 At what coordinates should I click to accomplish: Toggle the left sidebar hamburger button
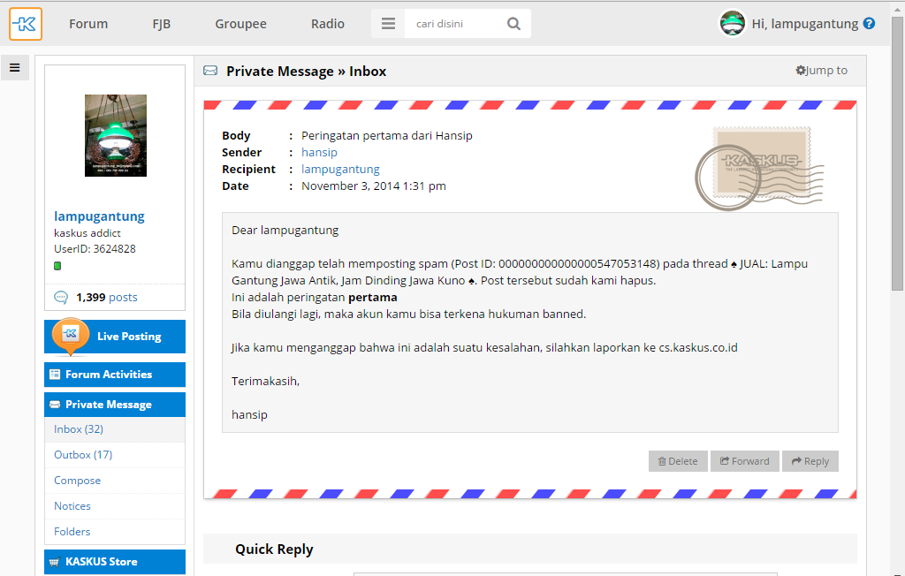(15, 67)
